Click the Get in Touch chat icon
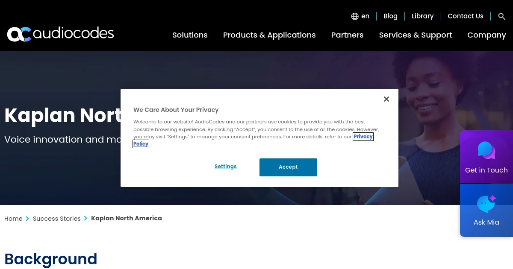 [x=486, y=150]
